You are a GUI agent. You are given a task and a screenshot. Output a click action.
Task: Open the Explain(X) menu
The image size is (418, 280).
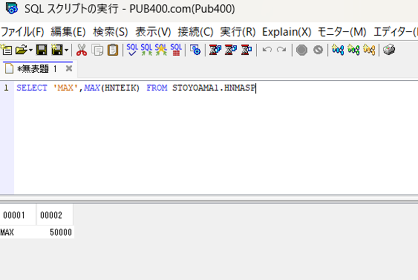pos(287,32)
